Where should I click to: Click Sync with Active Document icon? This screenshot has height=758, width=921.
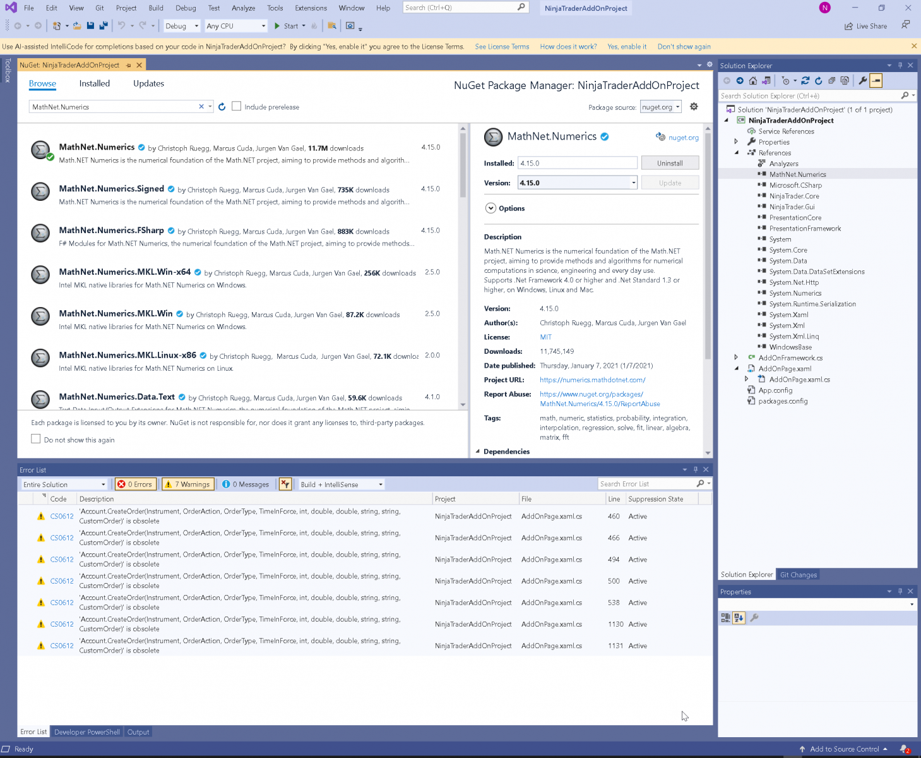(805, 81)
